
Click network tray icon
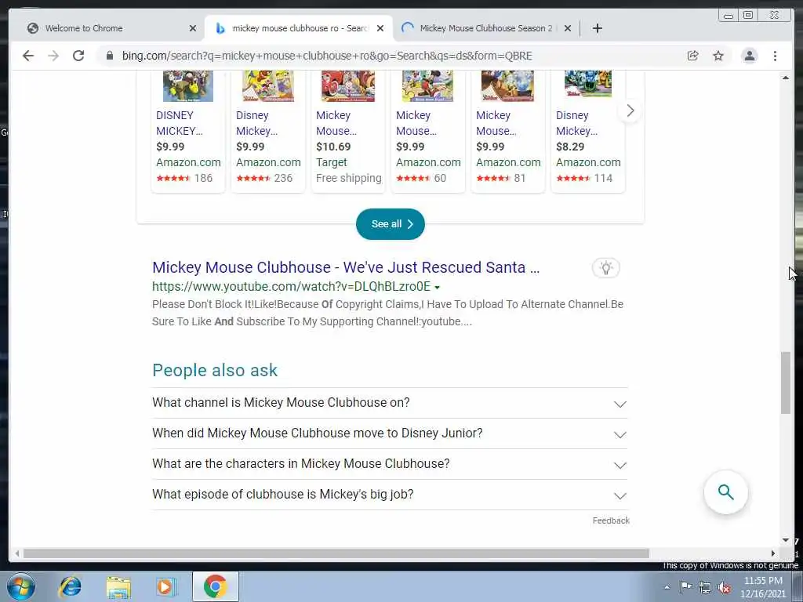click(x=705, y=588)
